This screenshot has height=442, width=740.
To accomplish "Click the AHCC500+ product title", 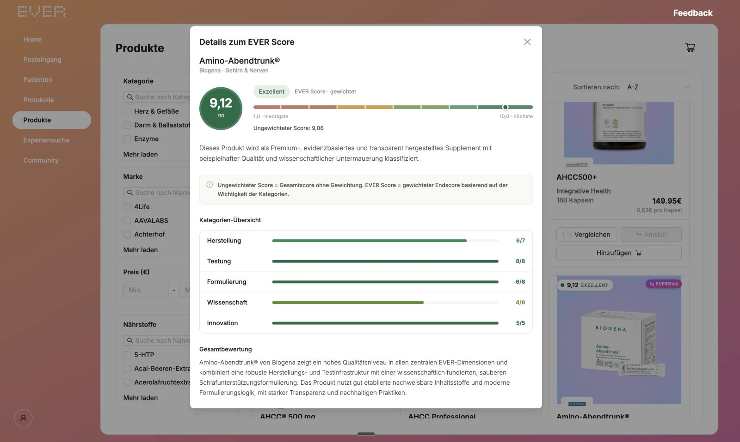I will tap(577, 177).
